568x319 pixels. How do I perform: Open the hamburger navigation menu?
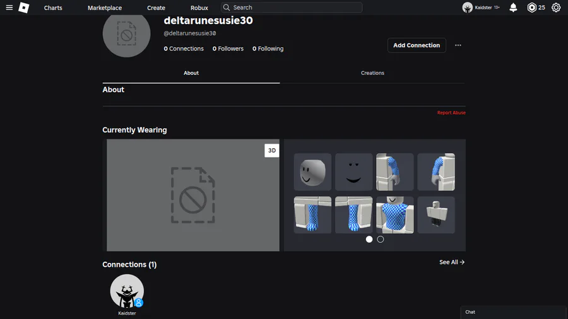click(9, 8)
